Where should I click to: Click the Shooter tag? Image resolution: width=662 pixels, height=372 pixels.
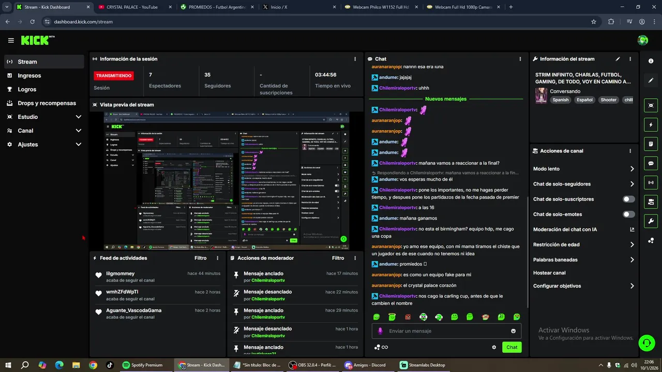[x=608, y=100]
